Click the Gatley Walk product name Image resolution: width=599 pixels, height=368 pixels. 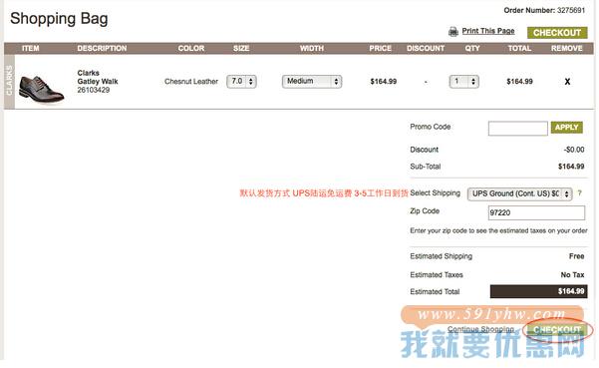98,82
